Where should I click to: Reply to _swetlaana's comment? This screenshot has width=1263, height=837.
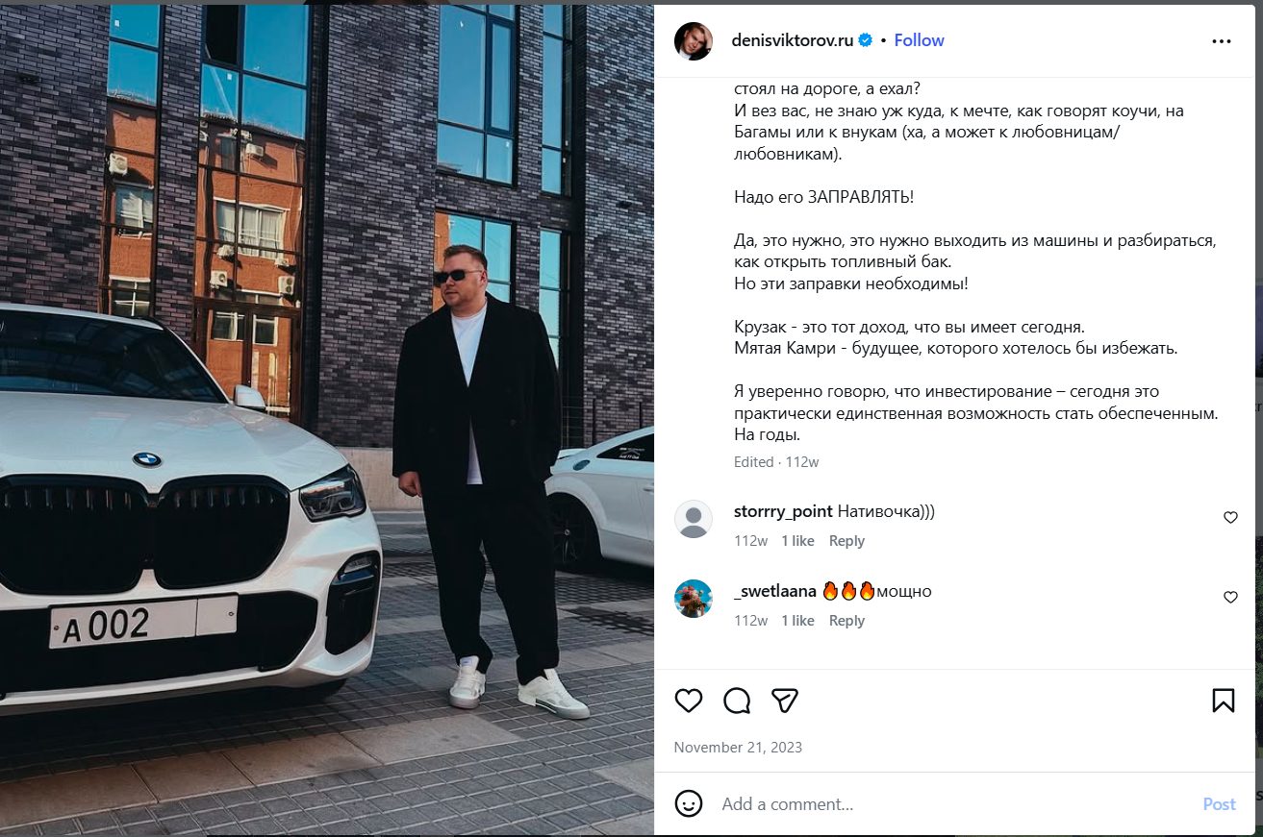[846, 621]
